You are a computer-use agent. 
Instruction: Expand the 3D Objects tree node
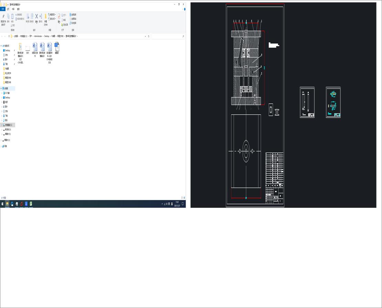[2, 93]
